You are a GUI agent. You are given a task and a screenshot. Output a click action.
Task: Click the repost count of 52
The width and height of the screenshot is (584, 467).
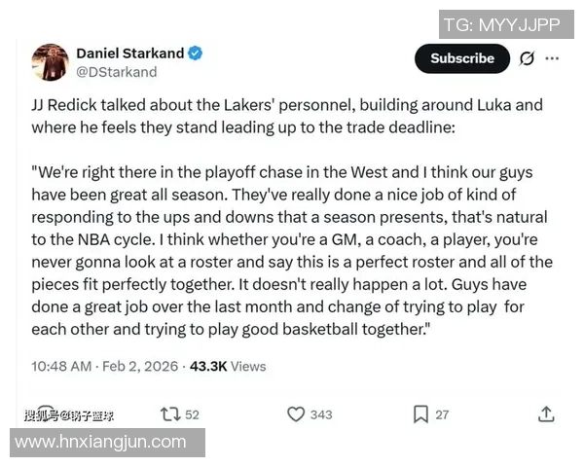(192, 414)
